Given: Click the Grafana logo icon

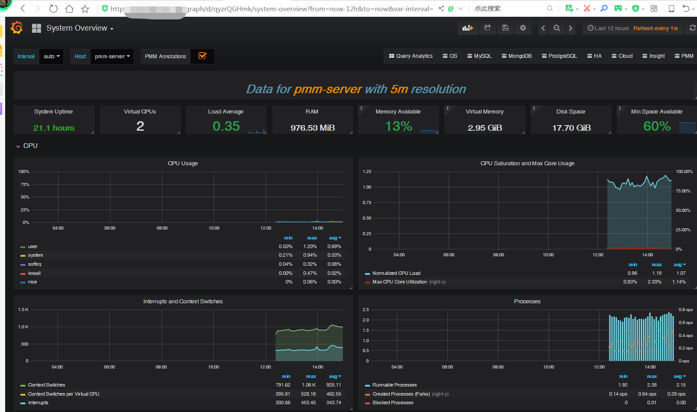Looking at the screenshot, I should [17, 28].
